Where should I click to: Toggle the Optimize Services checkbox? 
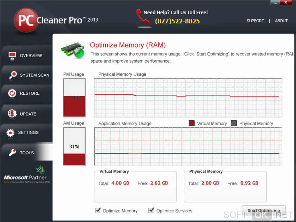click(x=151, y=210)
